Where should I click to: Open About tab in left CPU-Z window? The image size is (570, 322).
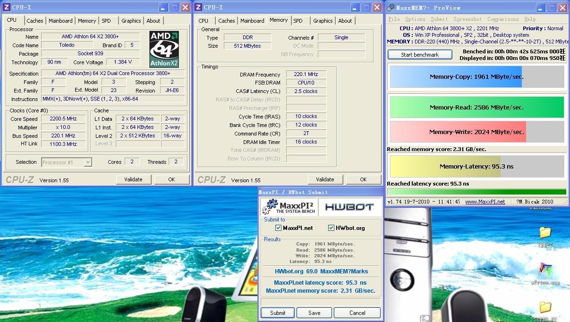click(153, 21)
